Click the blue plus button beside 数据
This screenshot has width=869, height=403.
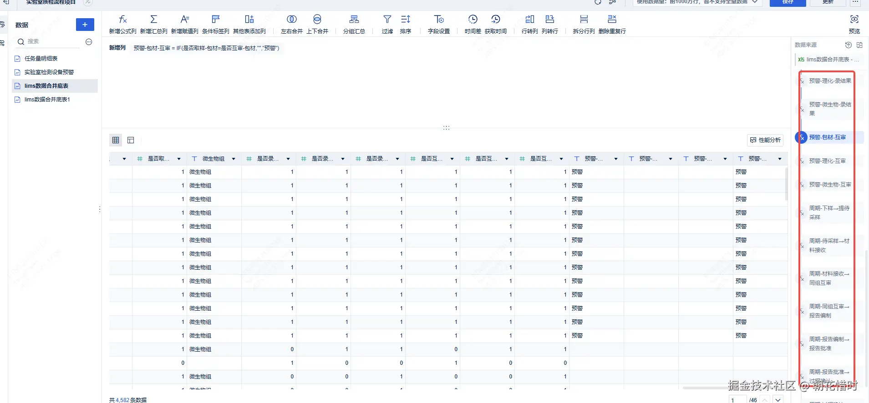point(85,25)
